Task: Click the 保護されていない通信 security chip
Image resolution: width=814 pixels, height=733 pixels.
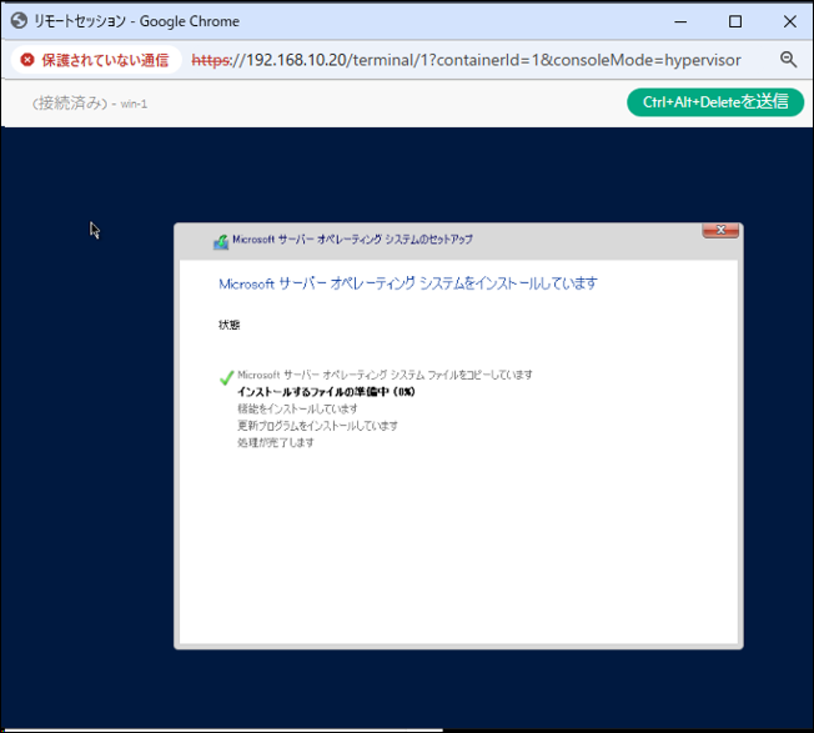Action: [x=96, y=60]
